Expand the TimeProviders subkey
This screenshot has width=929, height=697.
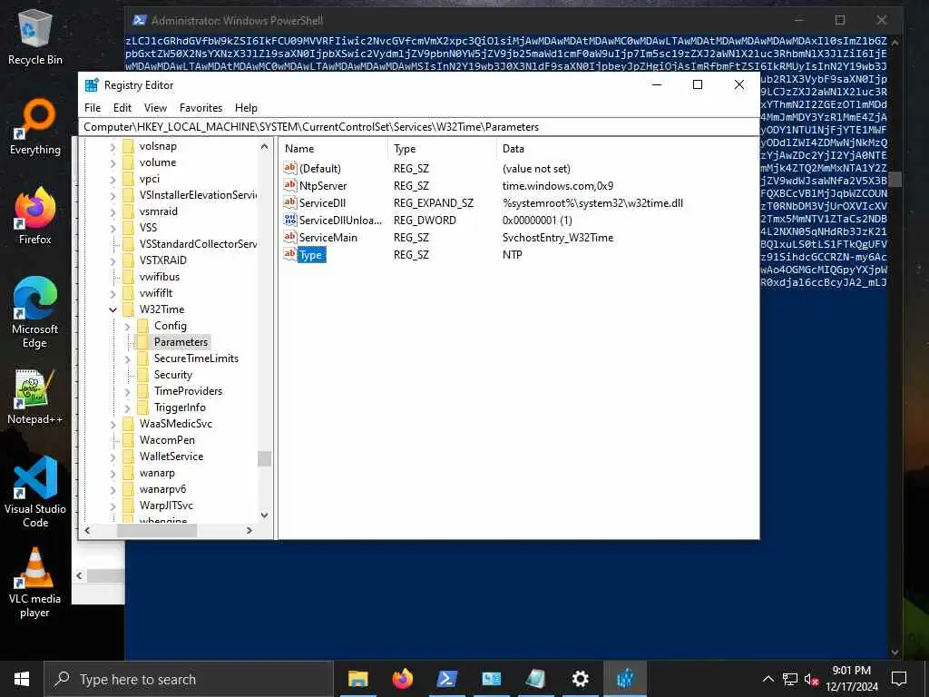pos(127,391)
